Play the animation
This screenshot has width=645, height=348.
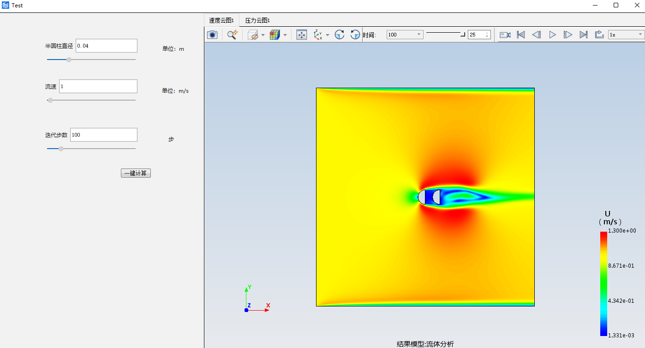point(552,35)
